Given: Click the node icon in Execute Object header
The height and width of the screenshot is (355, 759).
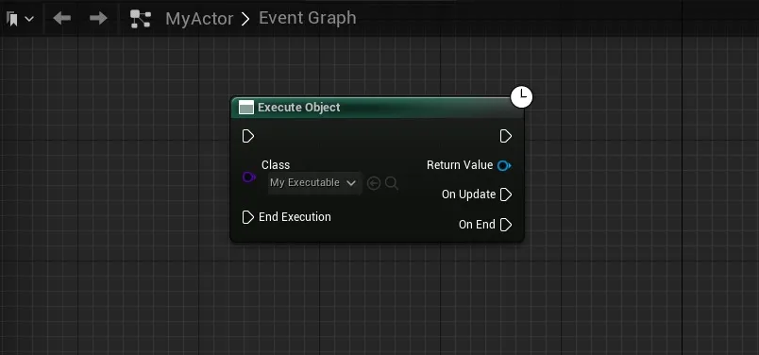Looking at the screenshot, I should (x=246, y=108).
